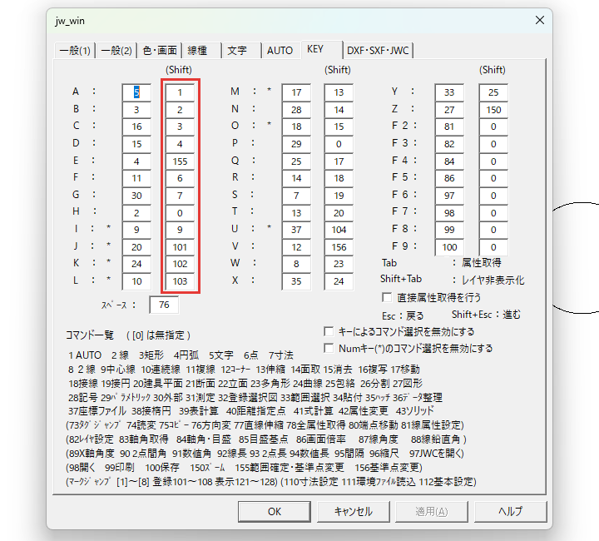Click the F2 key field showing 81
599x541 pixels.
pyautogui.click(x=449, y=127)
